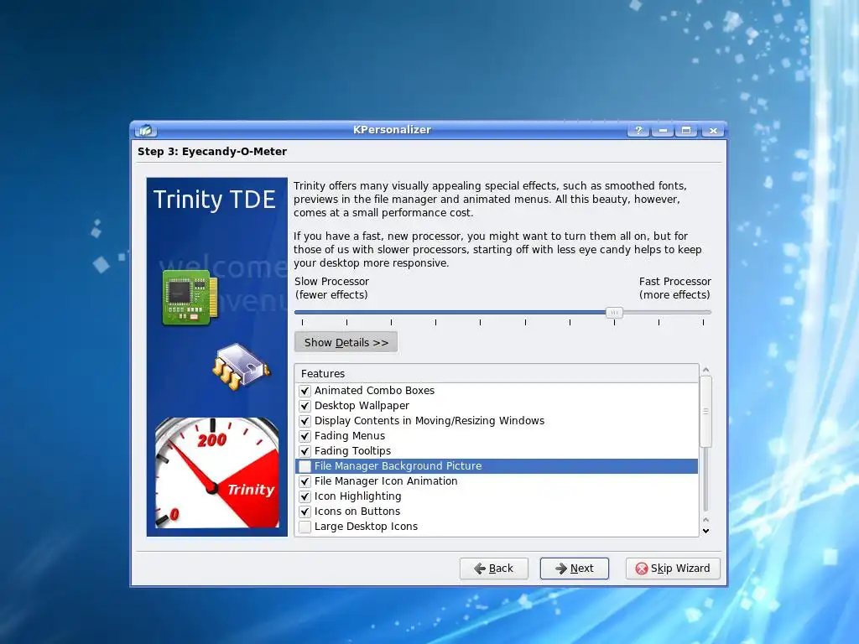This screenshot has height=644, width=859.
Task: Uncheck Animated Combo Boxes
Action: [305, 391]
